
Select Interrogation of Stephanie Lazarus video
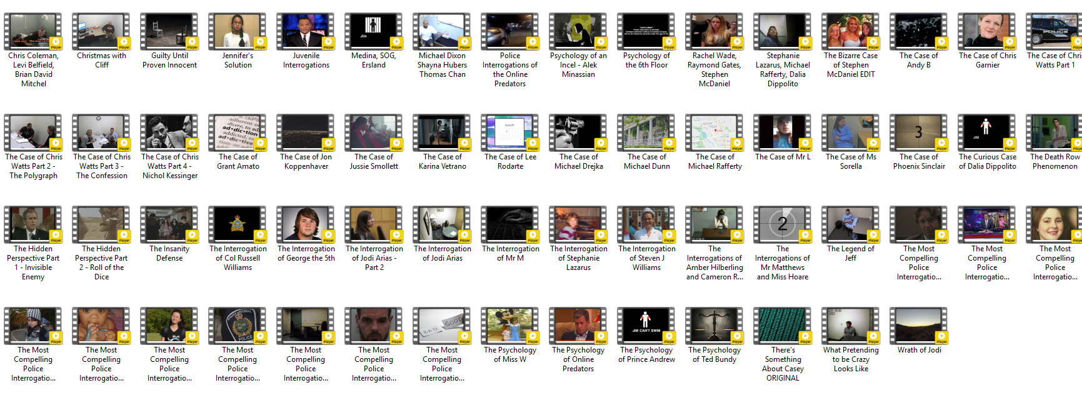tap(578, 224)
